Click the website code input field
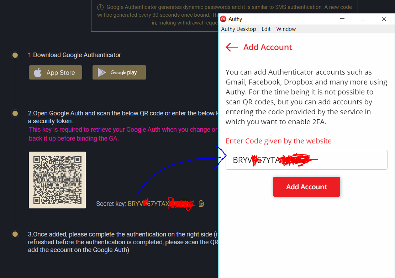This screenshot has width=395, height=278. [x=306, y=160]
